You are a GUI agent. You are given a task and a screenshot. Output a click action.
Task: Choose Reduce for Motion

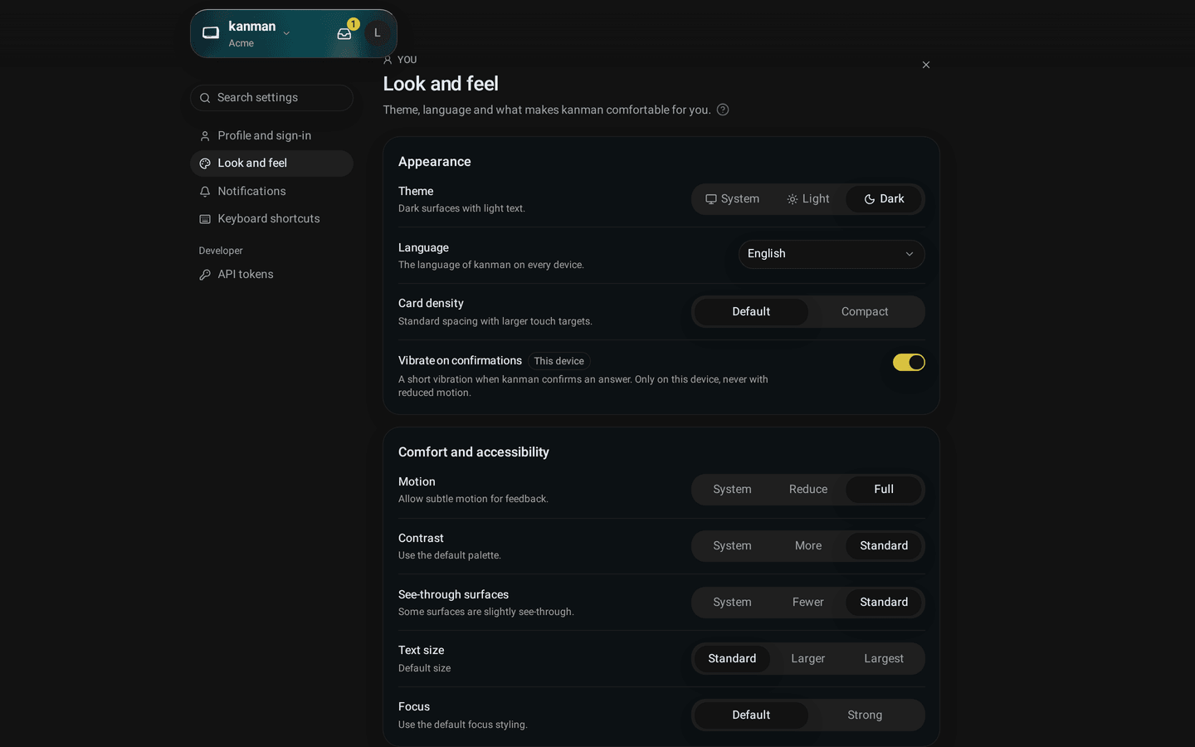point(808,490)
